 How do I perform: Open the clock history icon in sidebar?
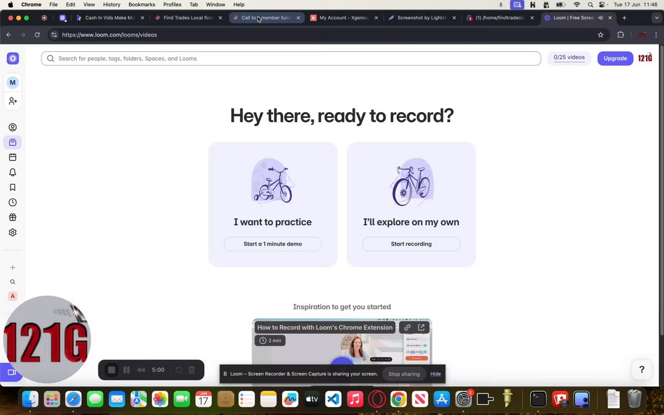click(12, 203)
